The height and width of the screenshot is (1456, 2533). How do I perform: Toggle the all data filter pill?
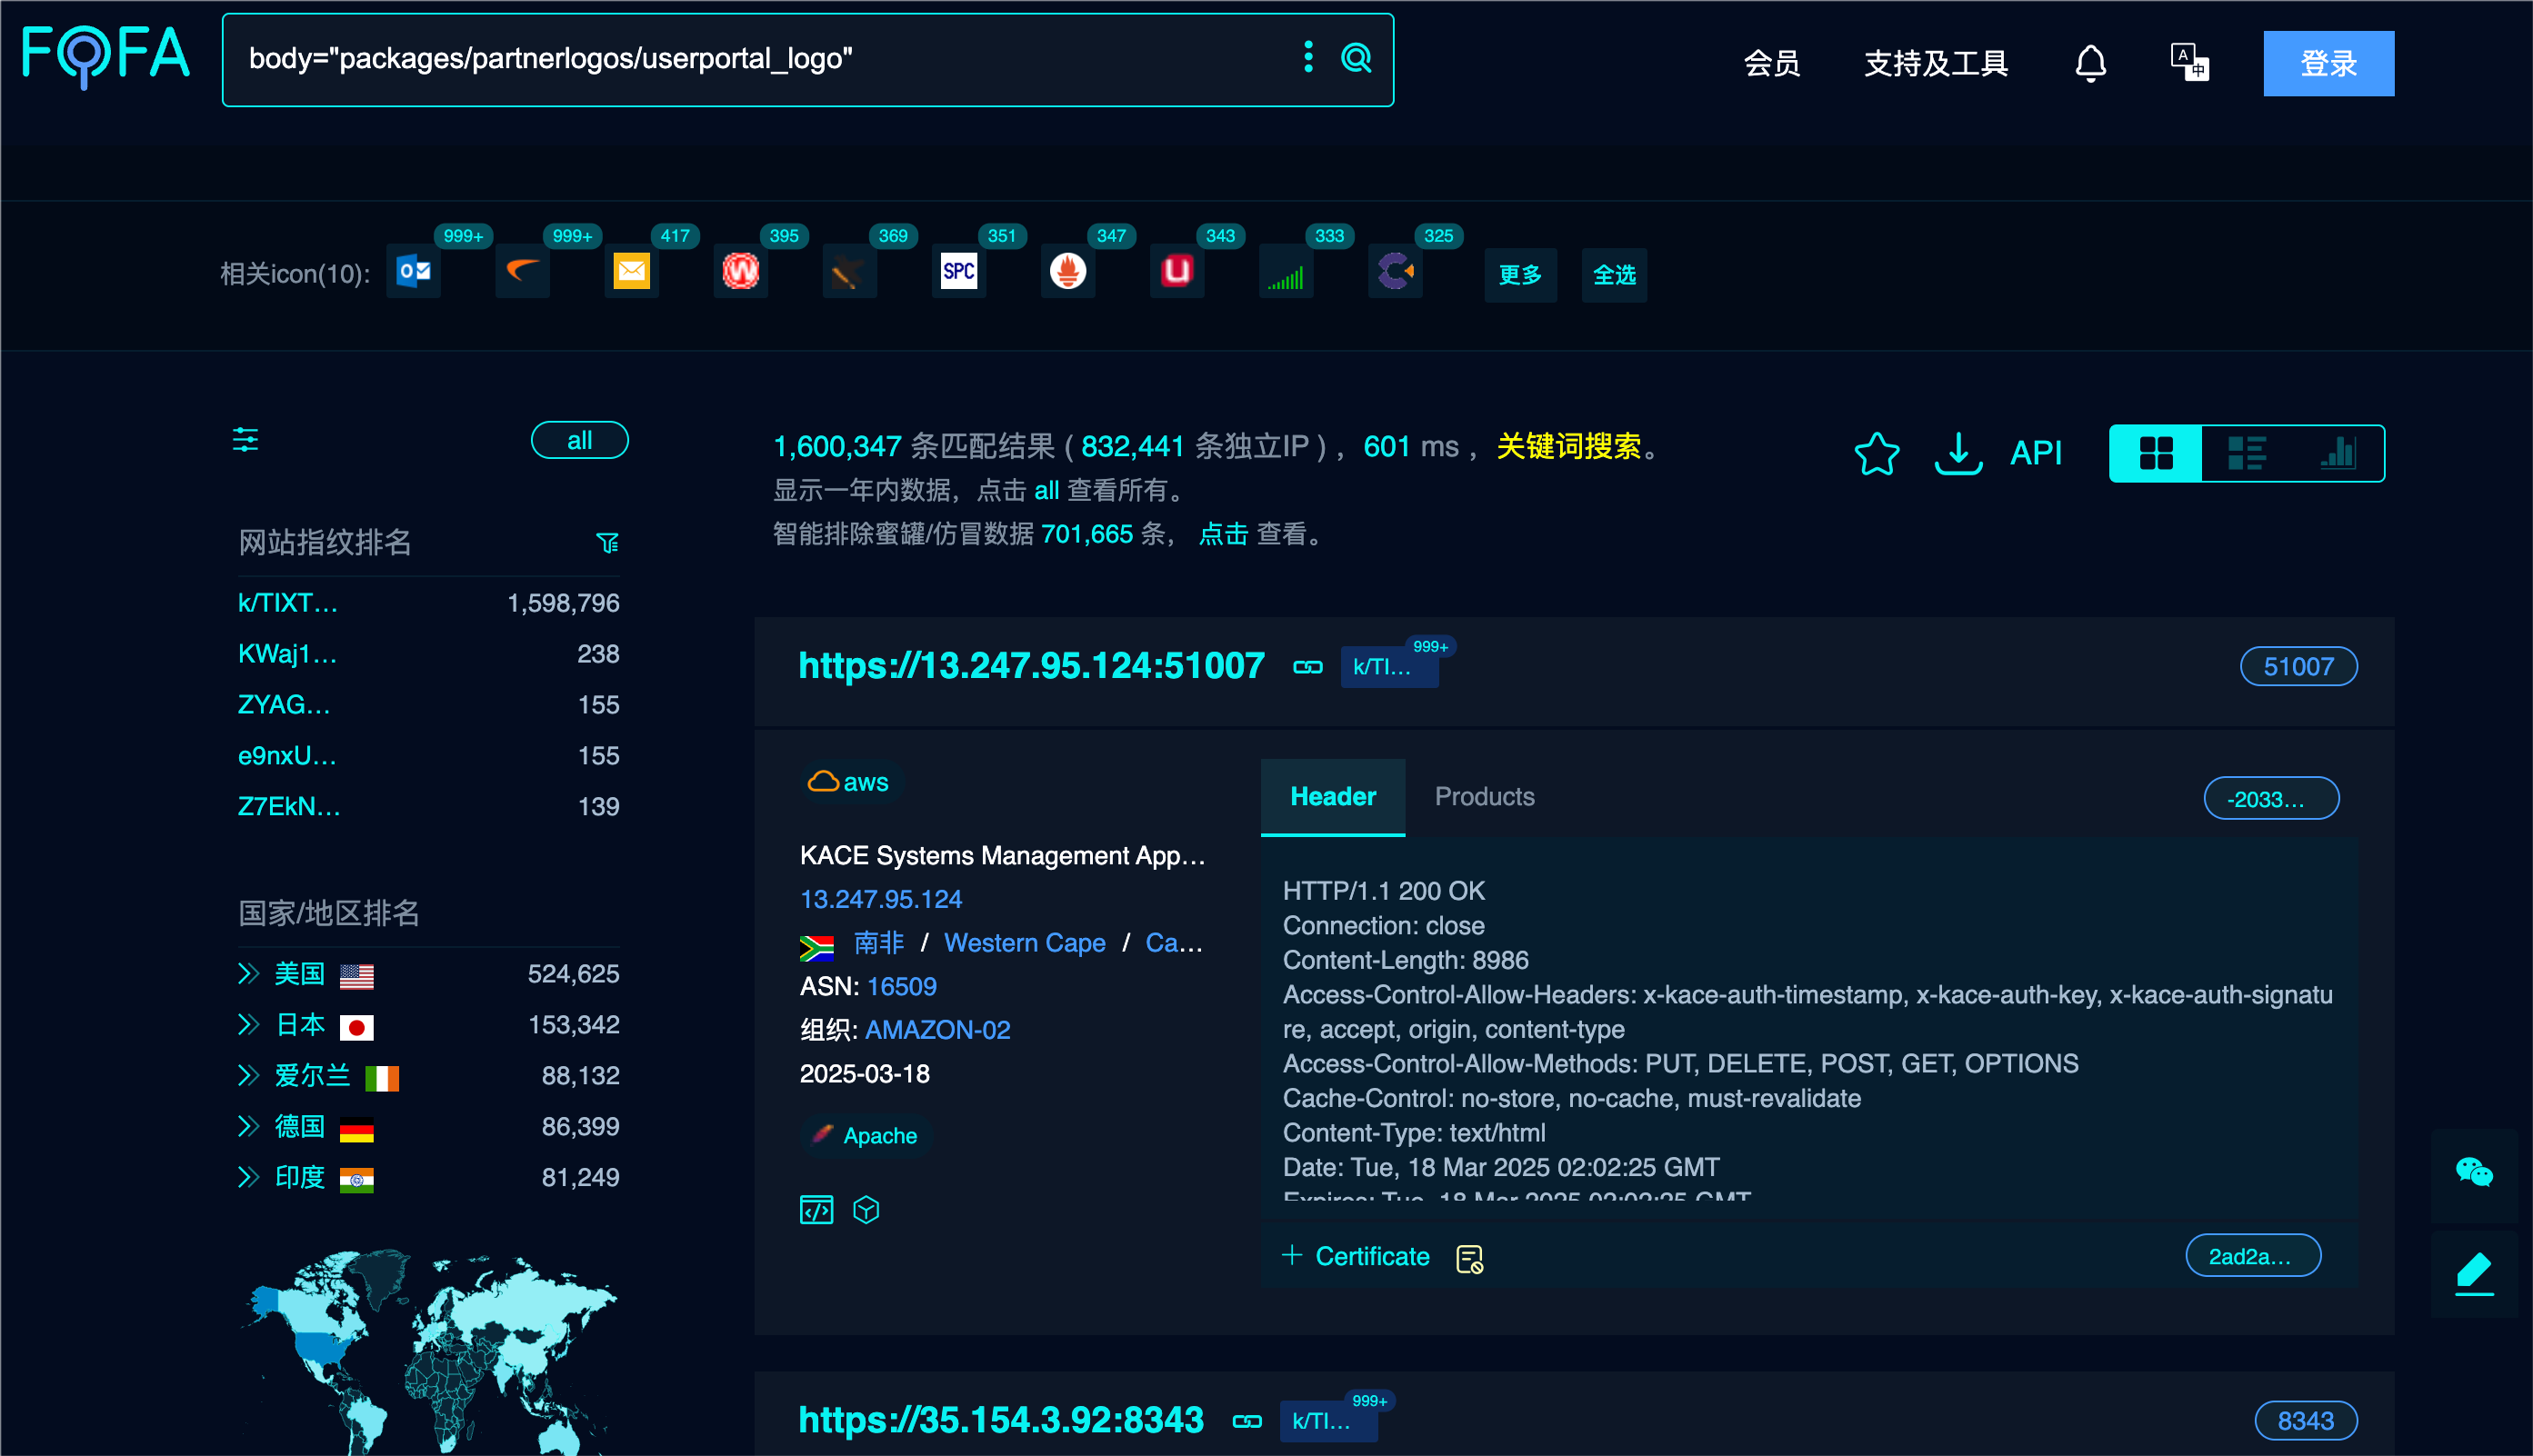[579, 441]
